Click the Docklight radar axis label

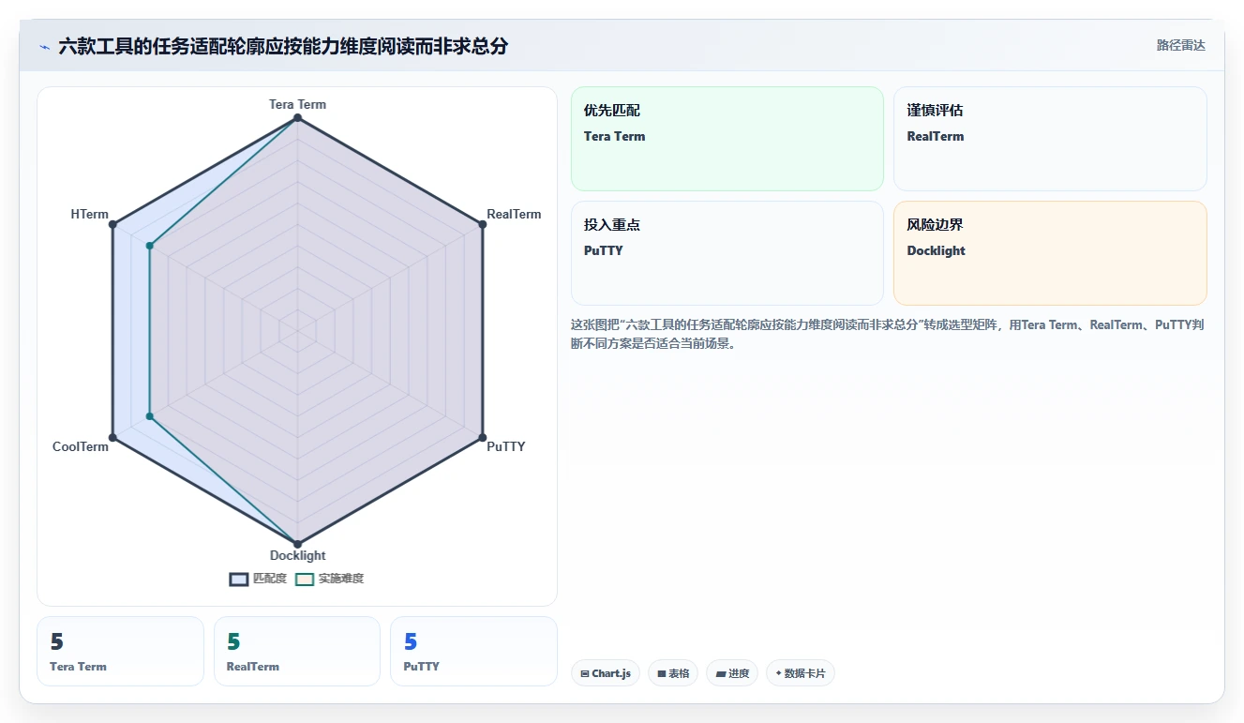click(x=297, y=555)
